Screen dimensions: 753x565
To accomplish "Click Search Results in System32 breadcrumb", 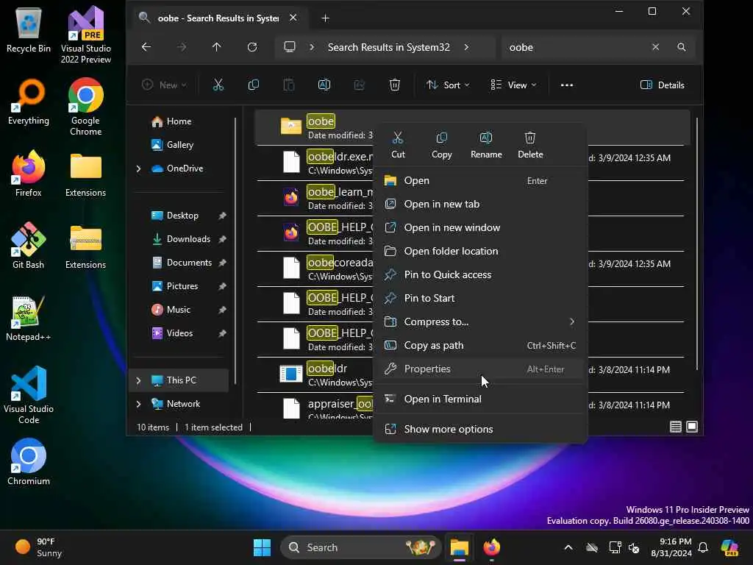I will pyautogui.click(x=388, y=47).
